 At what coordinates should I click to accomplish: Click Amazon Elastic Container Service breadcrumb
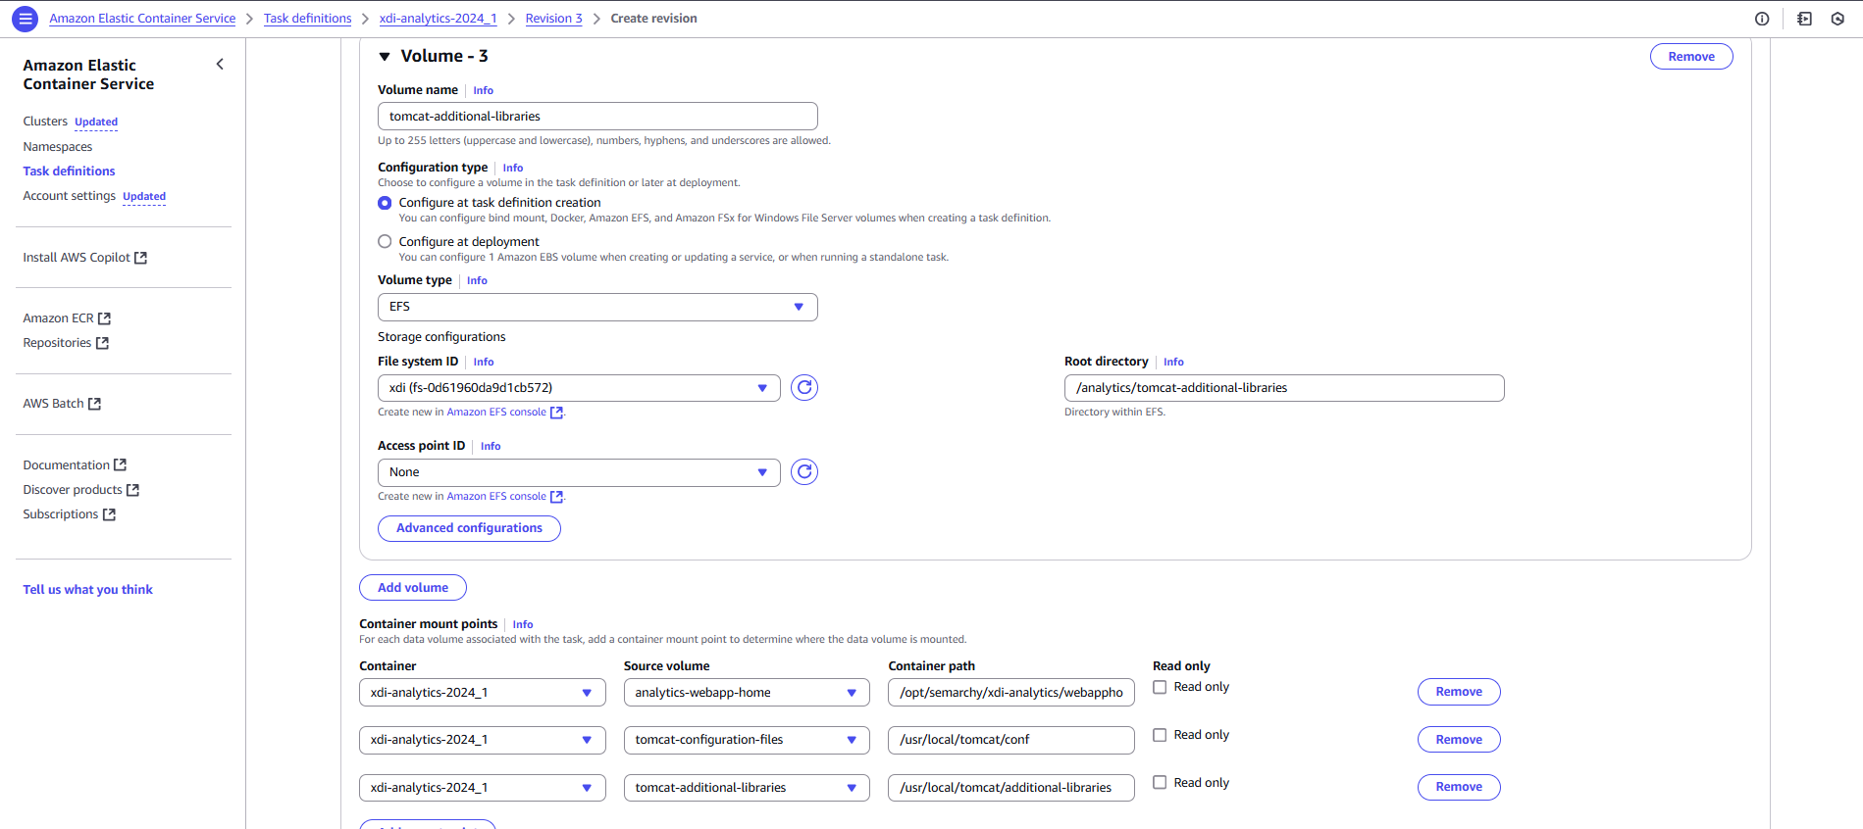(x=142, y=19)
